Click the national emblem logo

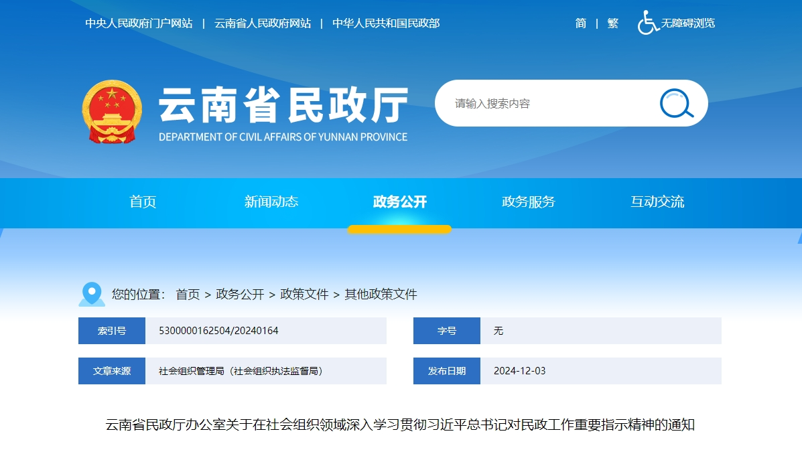(112, 111)
